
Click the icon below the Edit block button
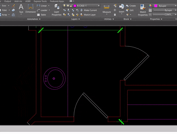click(127, 15)
